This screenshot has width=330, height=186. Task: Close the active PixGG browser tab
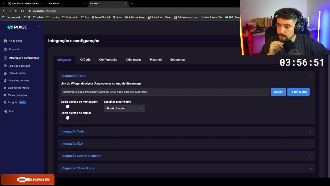click(x=126, y=4)
